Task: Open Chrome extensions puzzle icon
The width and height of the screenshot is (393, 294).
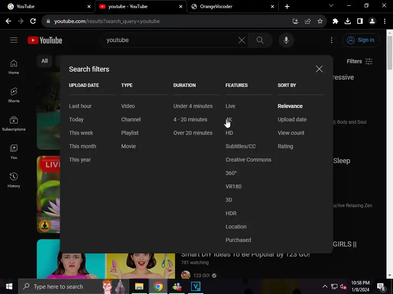Action: 335,21
